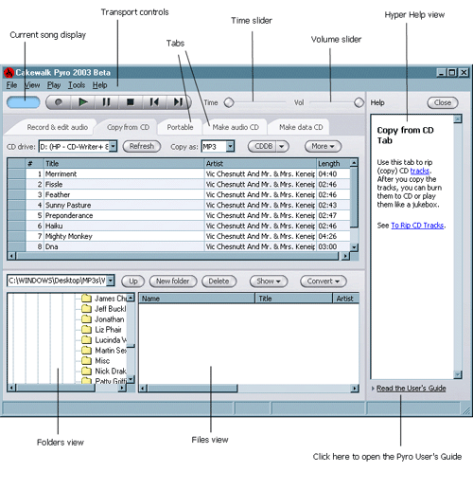Screen dimensions: 473x490
Task: Expand the folder path dropdown
Action: pos(111,281)
